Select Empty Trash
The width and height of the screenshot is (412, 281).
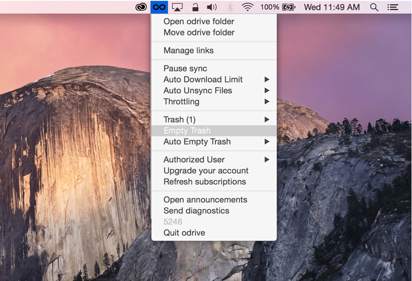coord(214,130)
